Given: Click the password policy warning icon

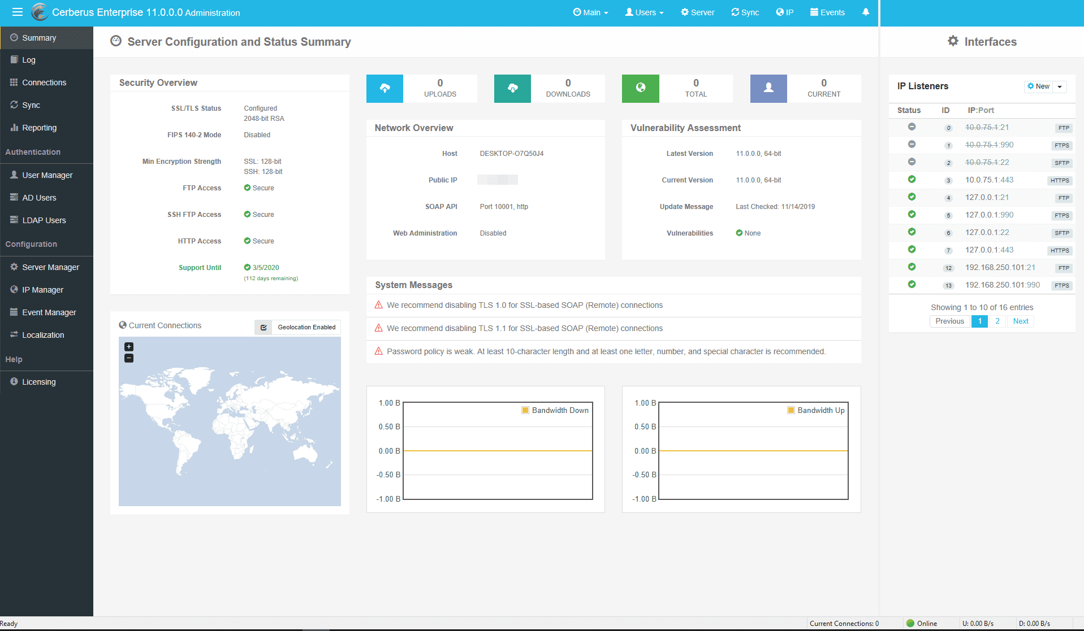Looking at the screenshot, I should (x=379, y=351).
